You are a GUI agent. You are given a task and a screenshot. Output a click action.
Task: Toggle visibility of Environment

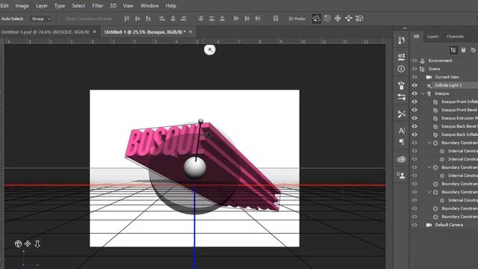click(415, 61)
